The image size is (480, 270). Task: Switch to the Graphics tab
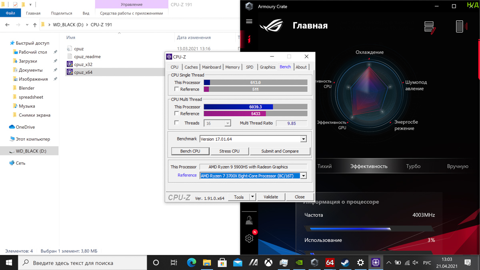pyautogui.click(x=267, y=67)
